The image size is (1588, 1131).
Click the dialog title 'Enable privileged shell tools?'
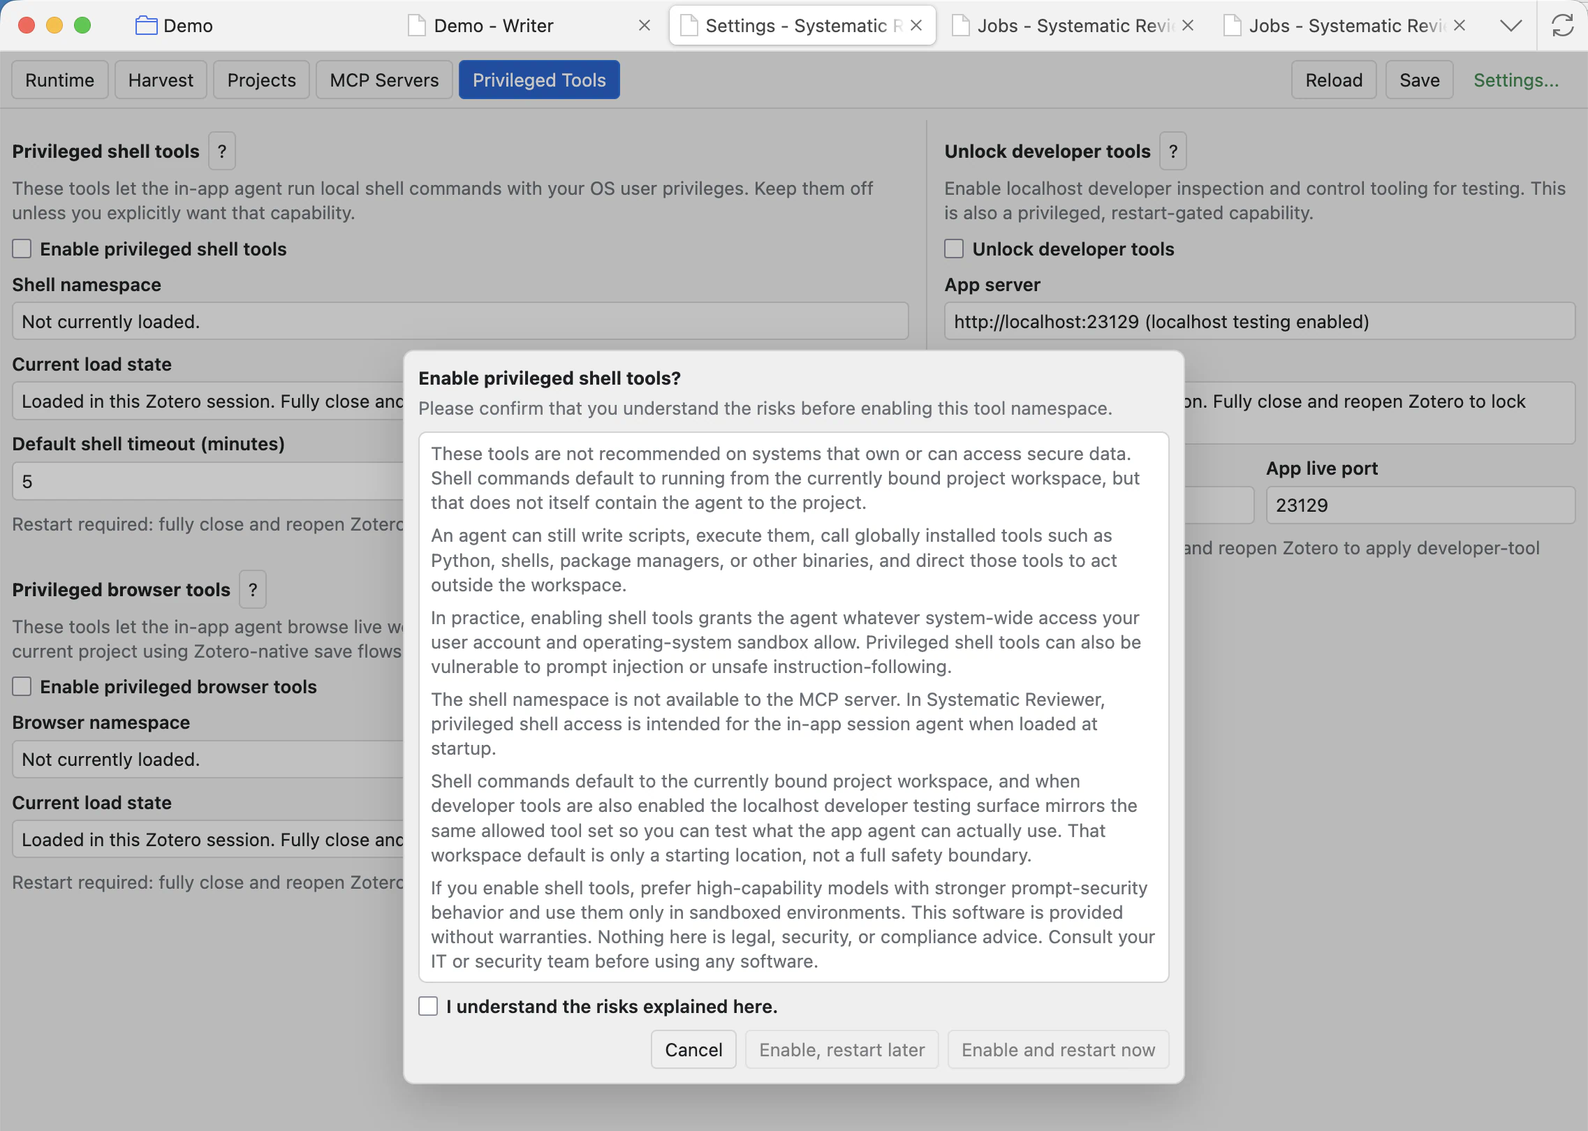(x=550, y=378)
